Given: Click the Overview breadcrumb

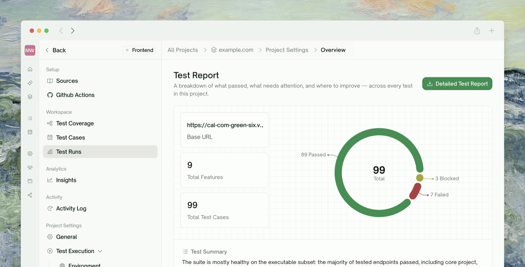Looking at the screenshot, I should point(333,50).
